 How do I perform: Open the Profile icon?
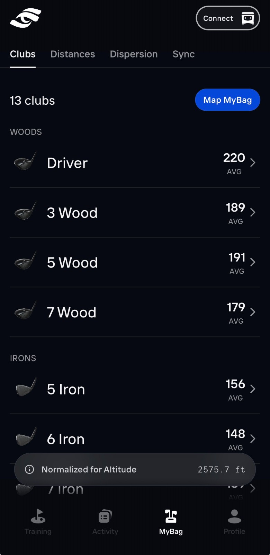pos(234,516)
